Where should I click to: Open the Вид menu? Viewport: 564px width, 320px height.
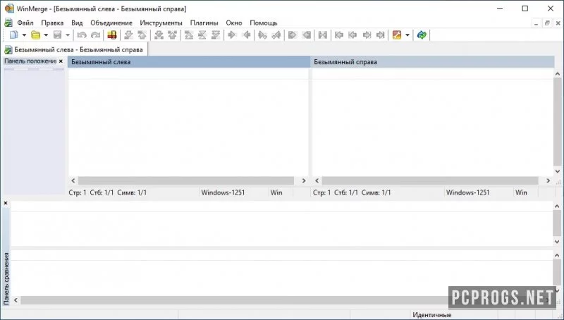[77, 23]
